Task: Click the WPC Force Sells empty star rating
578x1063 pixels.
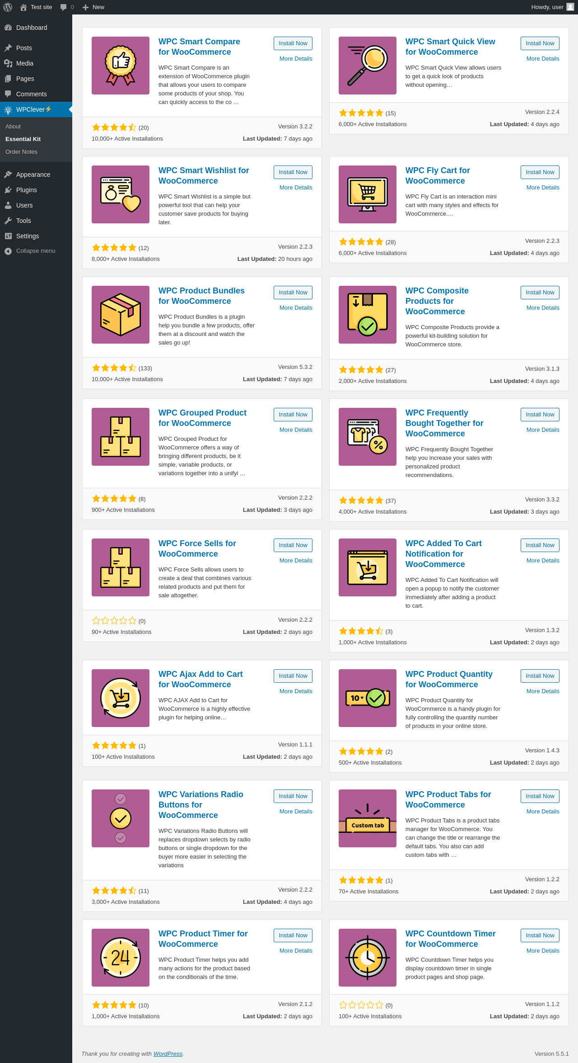Action: [114, 621]
